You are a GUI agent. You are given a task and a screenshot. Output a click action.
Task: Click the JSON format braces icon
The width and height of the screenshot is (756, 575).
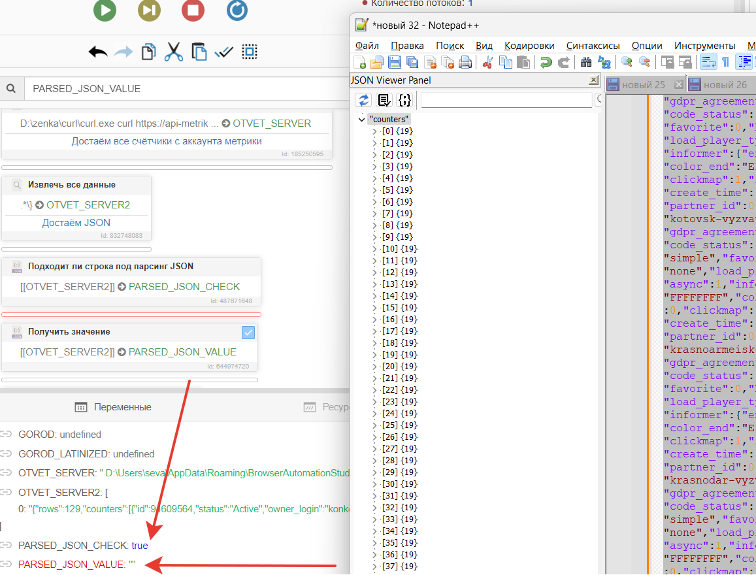point(404,100)
